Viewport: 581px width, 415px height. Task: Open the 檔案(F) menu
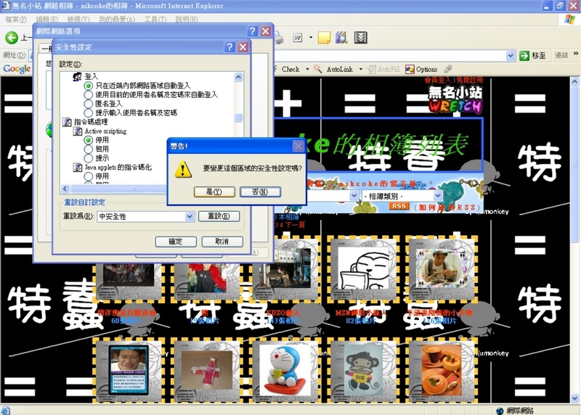pos(16,20)
